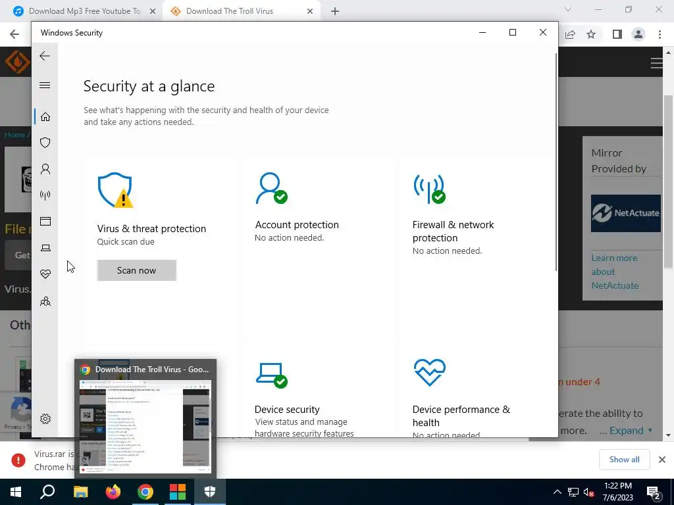
Task: Click the Device performance & health tile icon
Action: coord(429,372)
